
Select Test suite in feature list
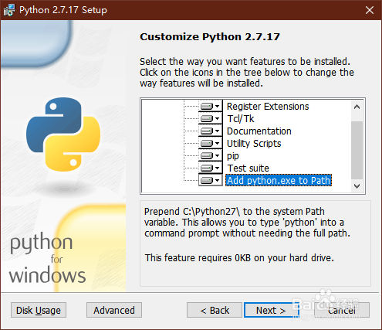coord(248,168)
